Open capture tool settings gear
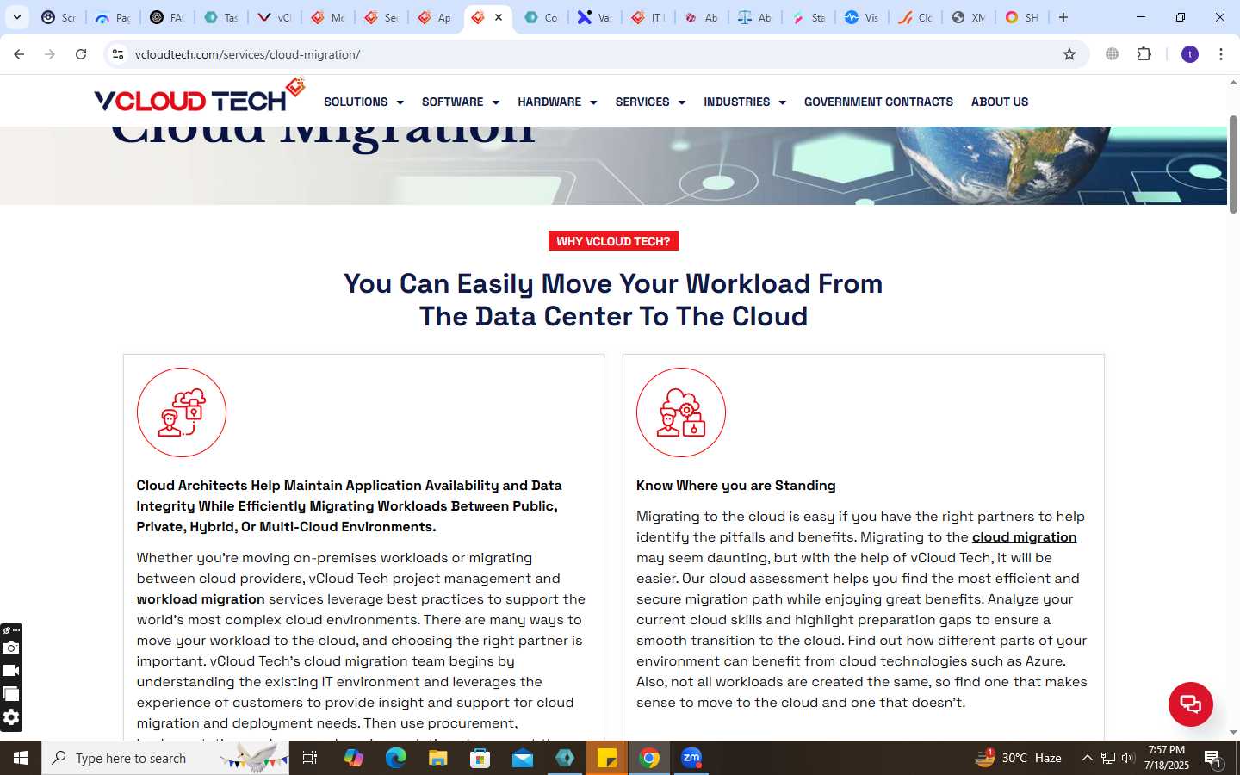The image size is (1240, 775). click(x=10, y=717)
